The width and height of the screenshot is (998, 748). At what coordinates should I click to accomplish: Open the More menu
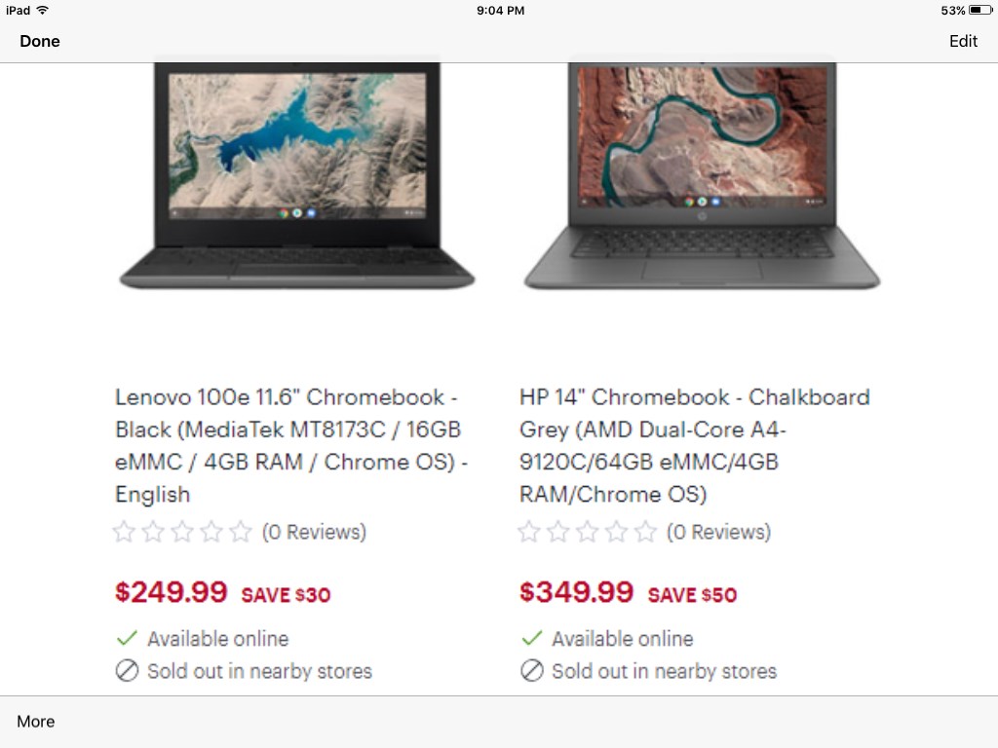coord(36,722)
